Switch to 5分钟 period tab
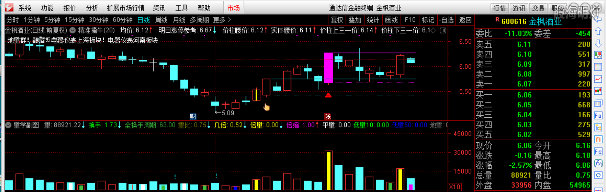This screenshot has width=606, height=192. [x=52, y=20]
